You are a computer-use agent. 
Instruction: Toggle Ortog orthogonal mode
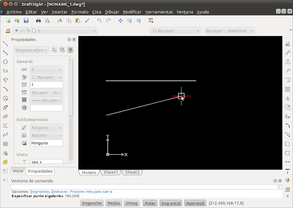132,203
